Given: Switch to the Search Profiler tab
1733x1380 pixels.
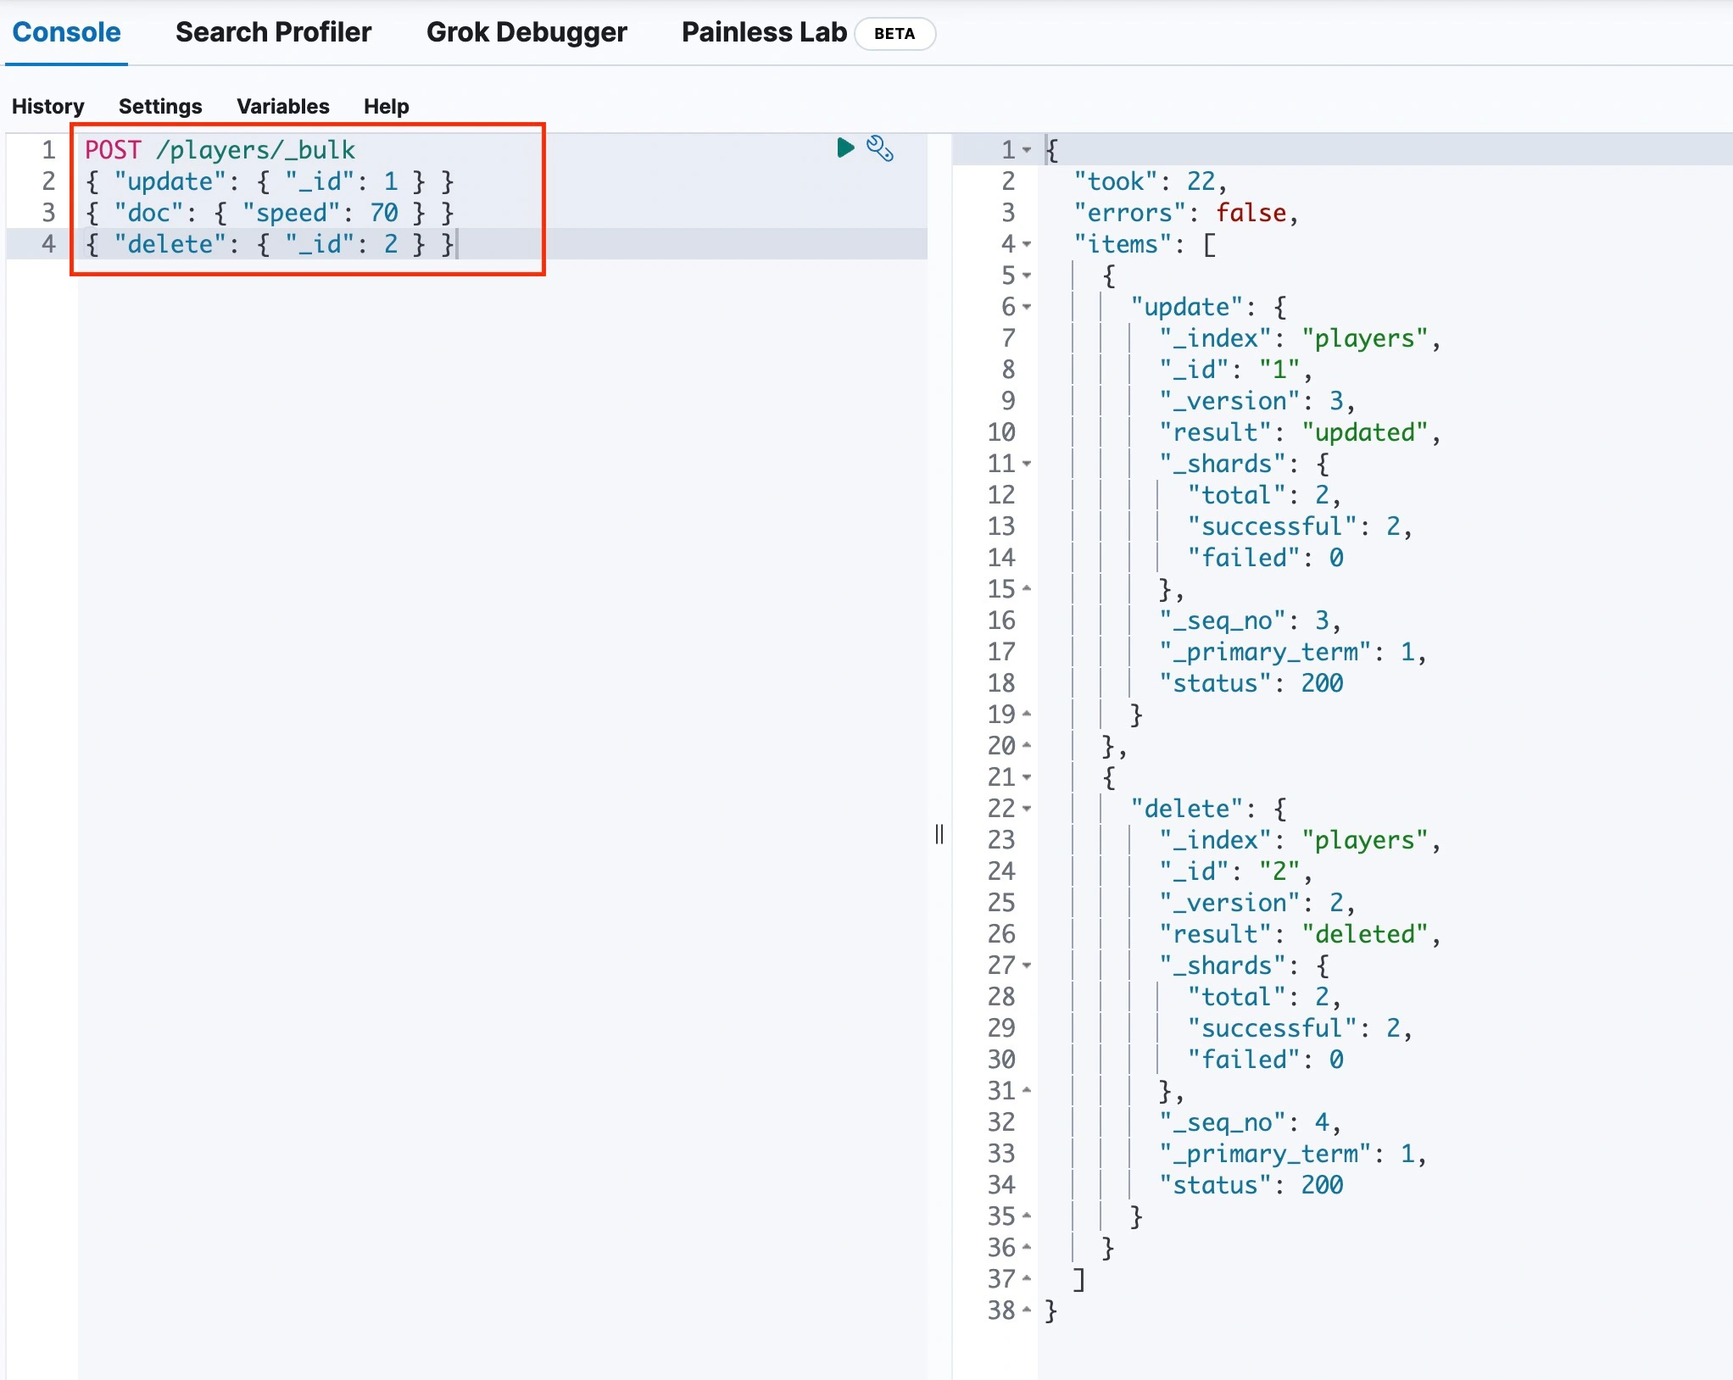Looking at the screenshot, I should coord(273,32).
